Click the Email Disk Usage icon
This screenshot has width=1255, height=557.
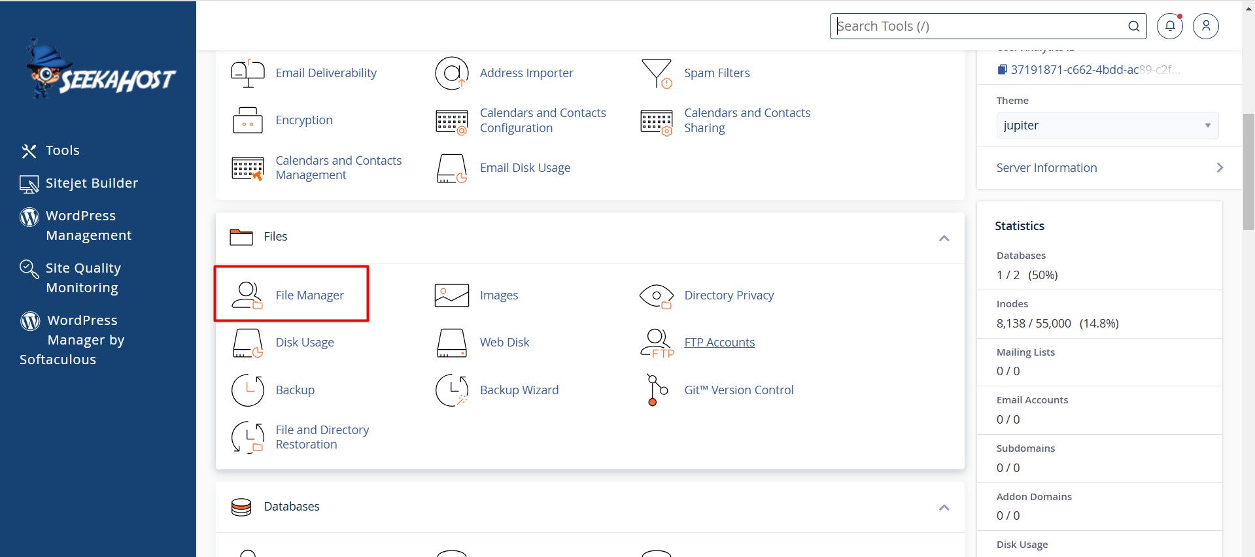(452, 168)
